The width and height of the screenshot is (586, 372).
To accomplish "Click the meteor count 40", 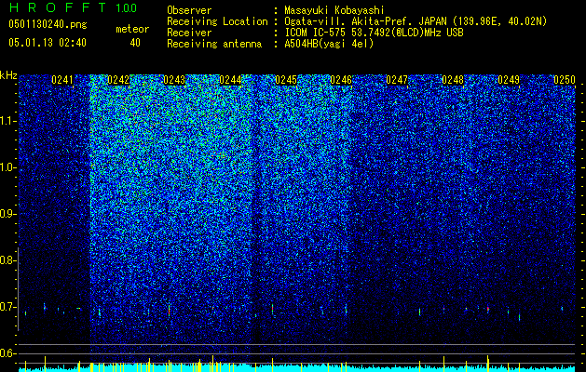I will [135, 43].
